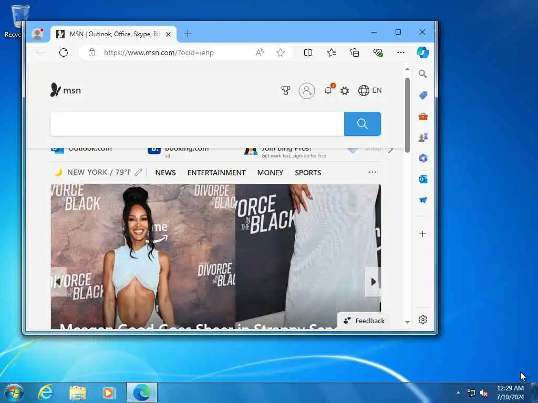Click the Feedback button
This screenshot has height=403, width=538.
365,321
